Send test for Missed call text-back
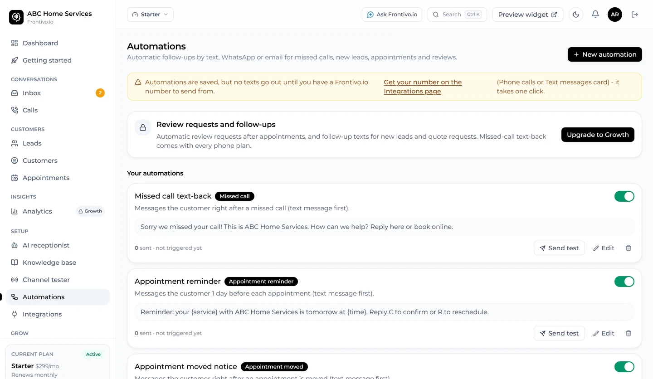 [x=559, y=248]
